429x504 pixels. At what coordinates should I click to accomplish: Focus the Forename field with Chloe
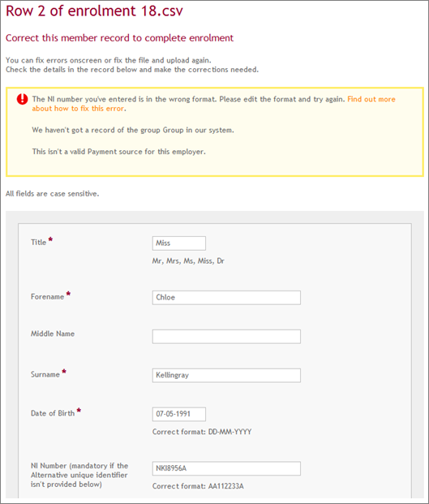(226, 298)
